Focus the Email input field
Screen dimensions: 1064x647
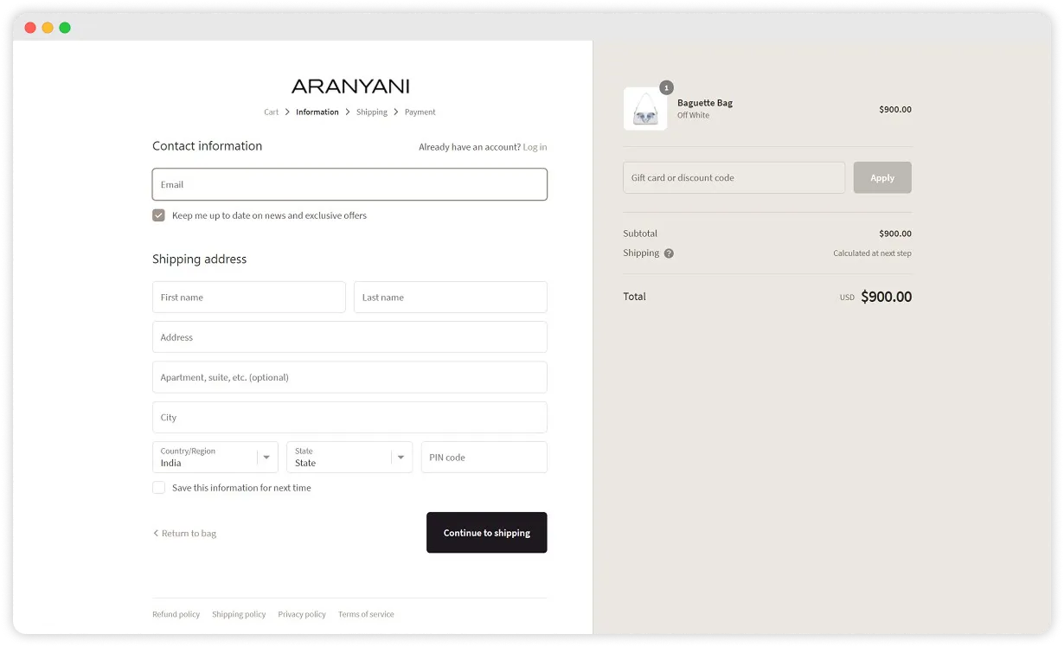click(349, 184)
